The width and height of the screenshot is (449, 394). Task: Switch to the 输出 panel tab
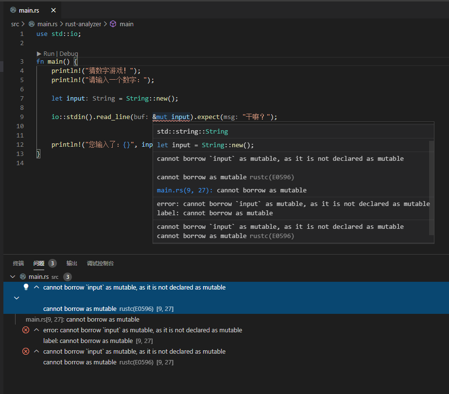tap(71, 263)
